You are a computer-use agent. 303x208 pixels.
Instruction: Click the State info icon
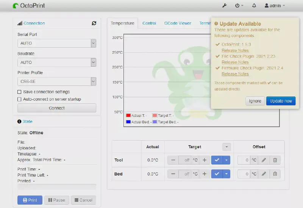click(19, 121)
